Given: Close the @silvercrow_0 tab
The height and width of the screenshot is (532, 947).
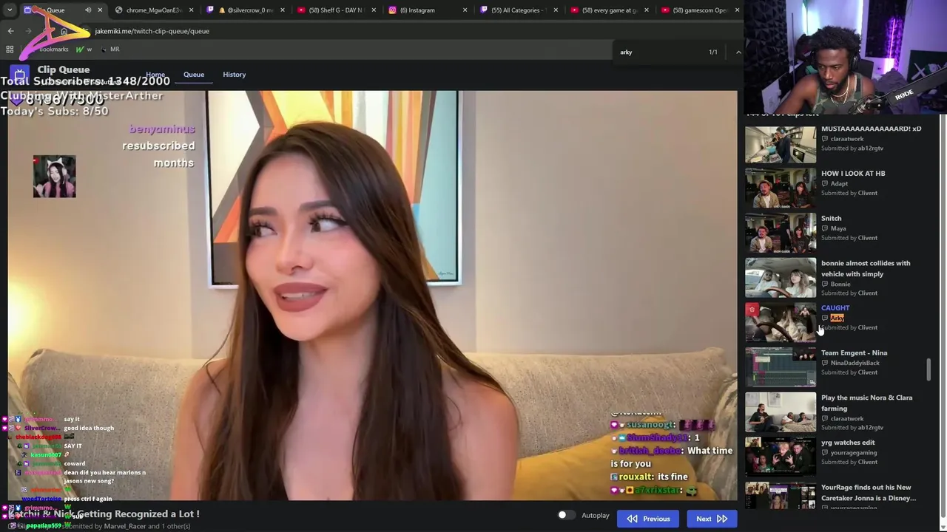Looking at the screenshot, I should [283, 10].
